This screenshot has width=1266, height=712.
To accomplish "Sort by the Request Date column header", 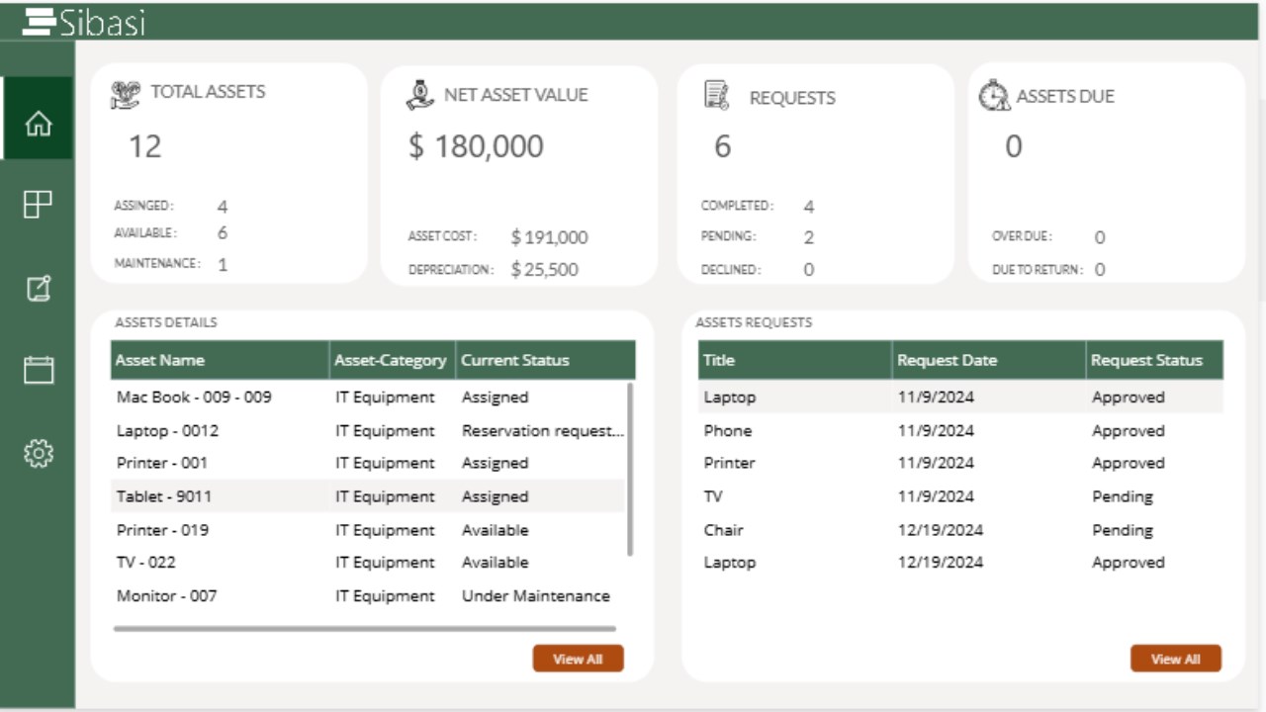I will coord(989,360).
